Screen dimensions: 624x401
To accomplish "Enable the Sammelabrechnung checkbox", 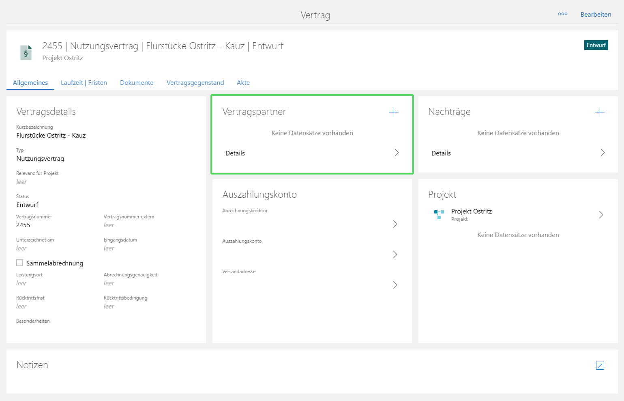I will tap(20, 263).
